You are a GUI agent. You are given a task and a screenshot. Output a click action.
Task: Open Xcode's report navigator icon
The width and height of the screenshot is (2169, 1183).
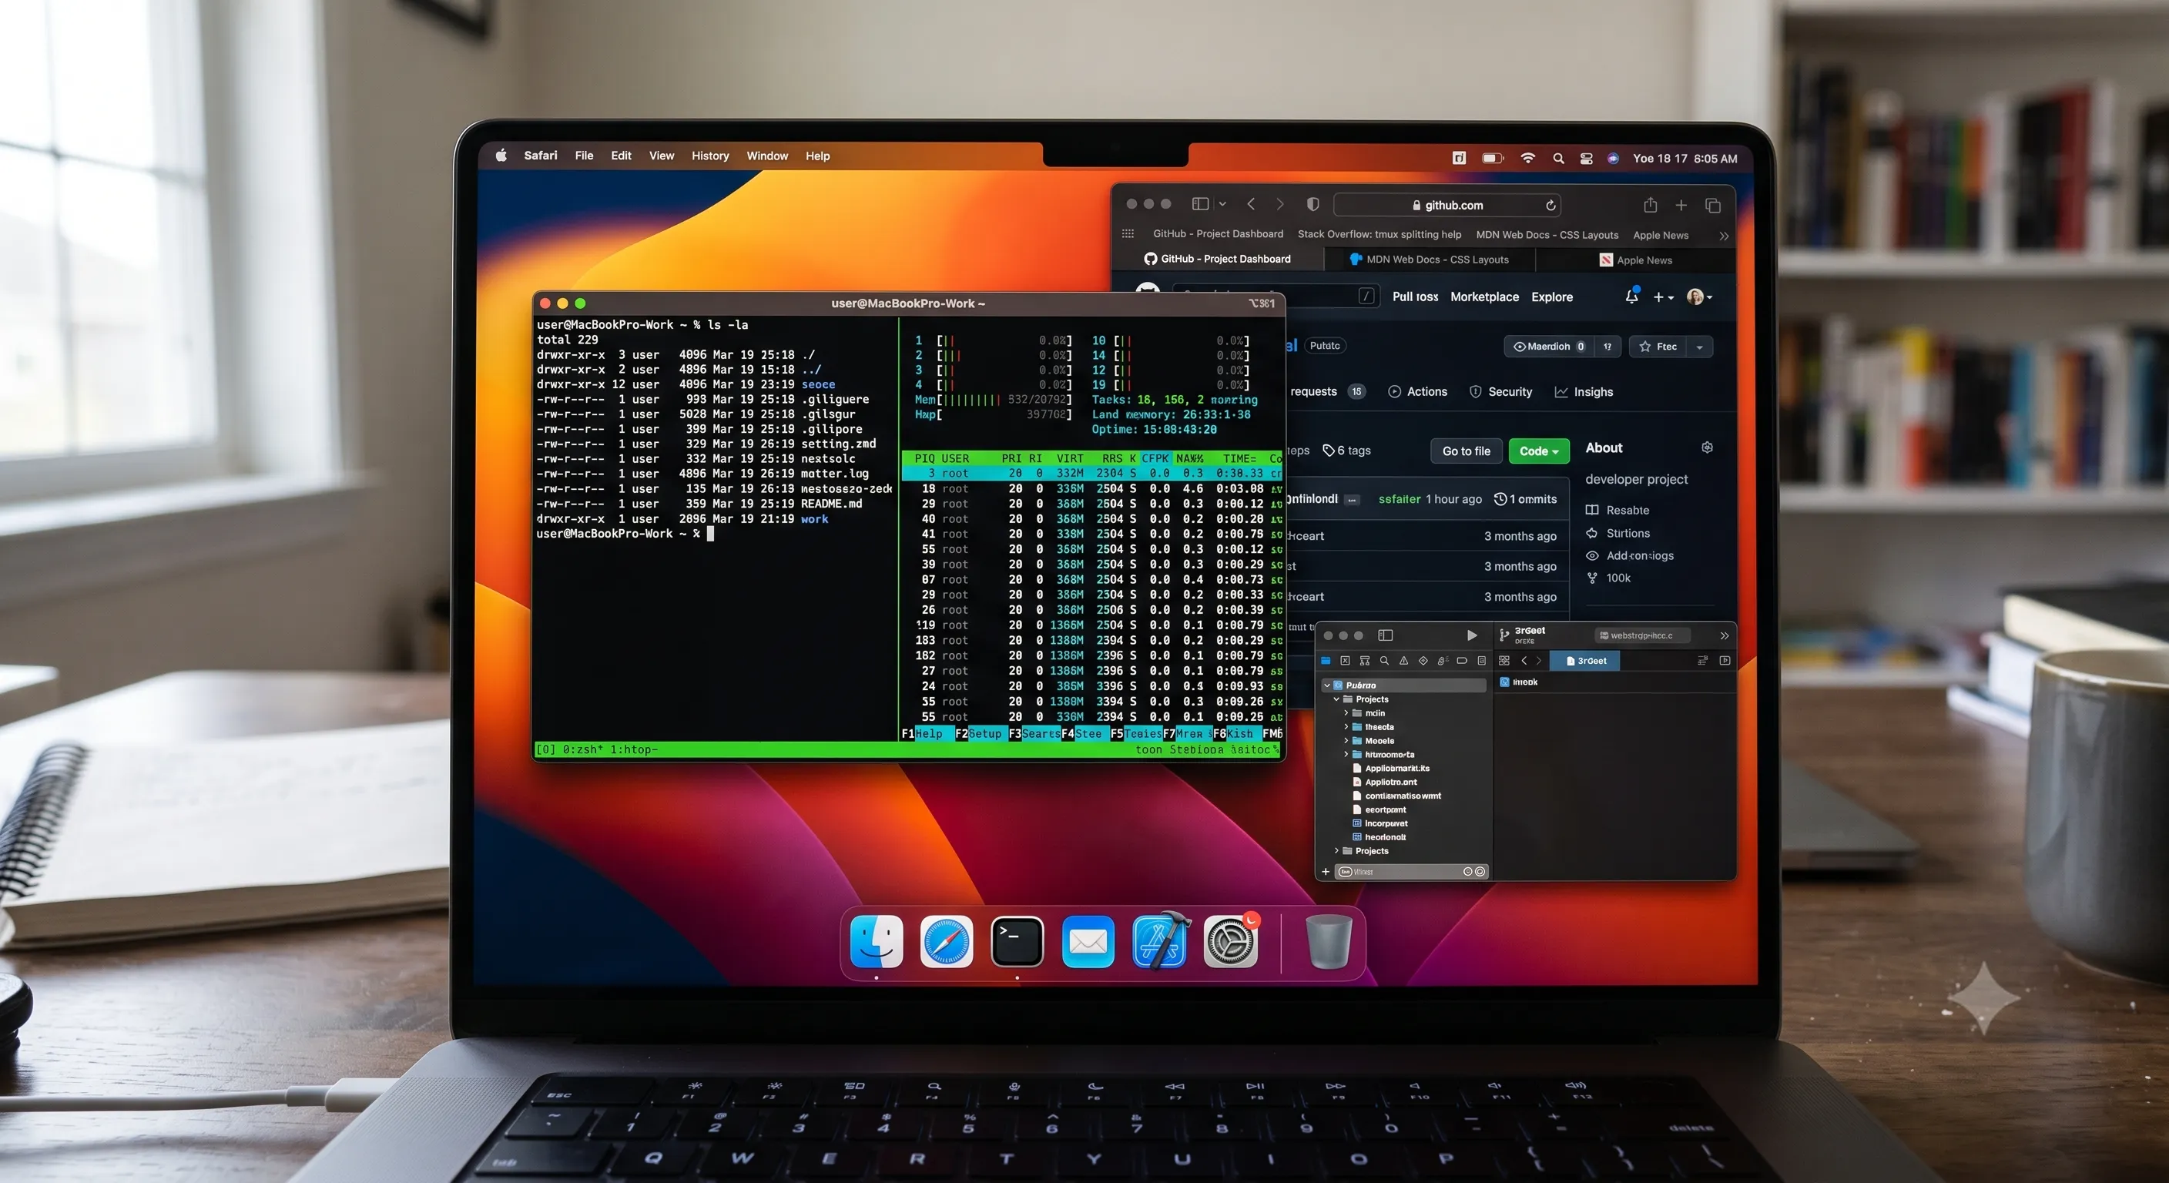click(x=1482, y=661)
